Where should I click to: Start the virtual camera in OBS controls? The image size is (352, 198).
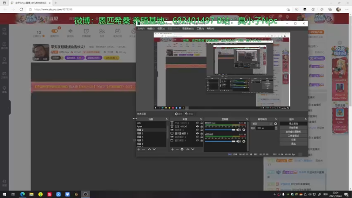[x=293, y=132]
